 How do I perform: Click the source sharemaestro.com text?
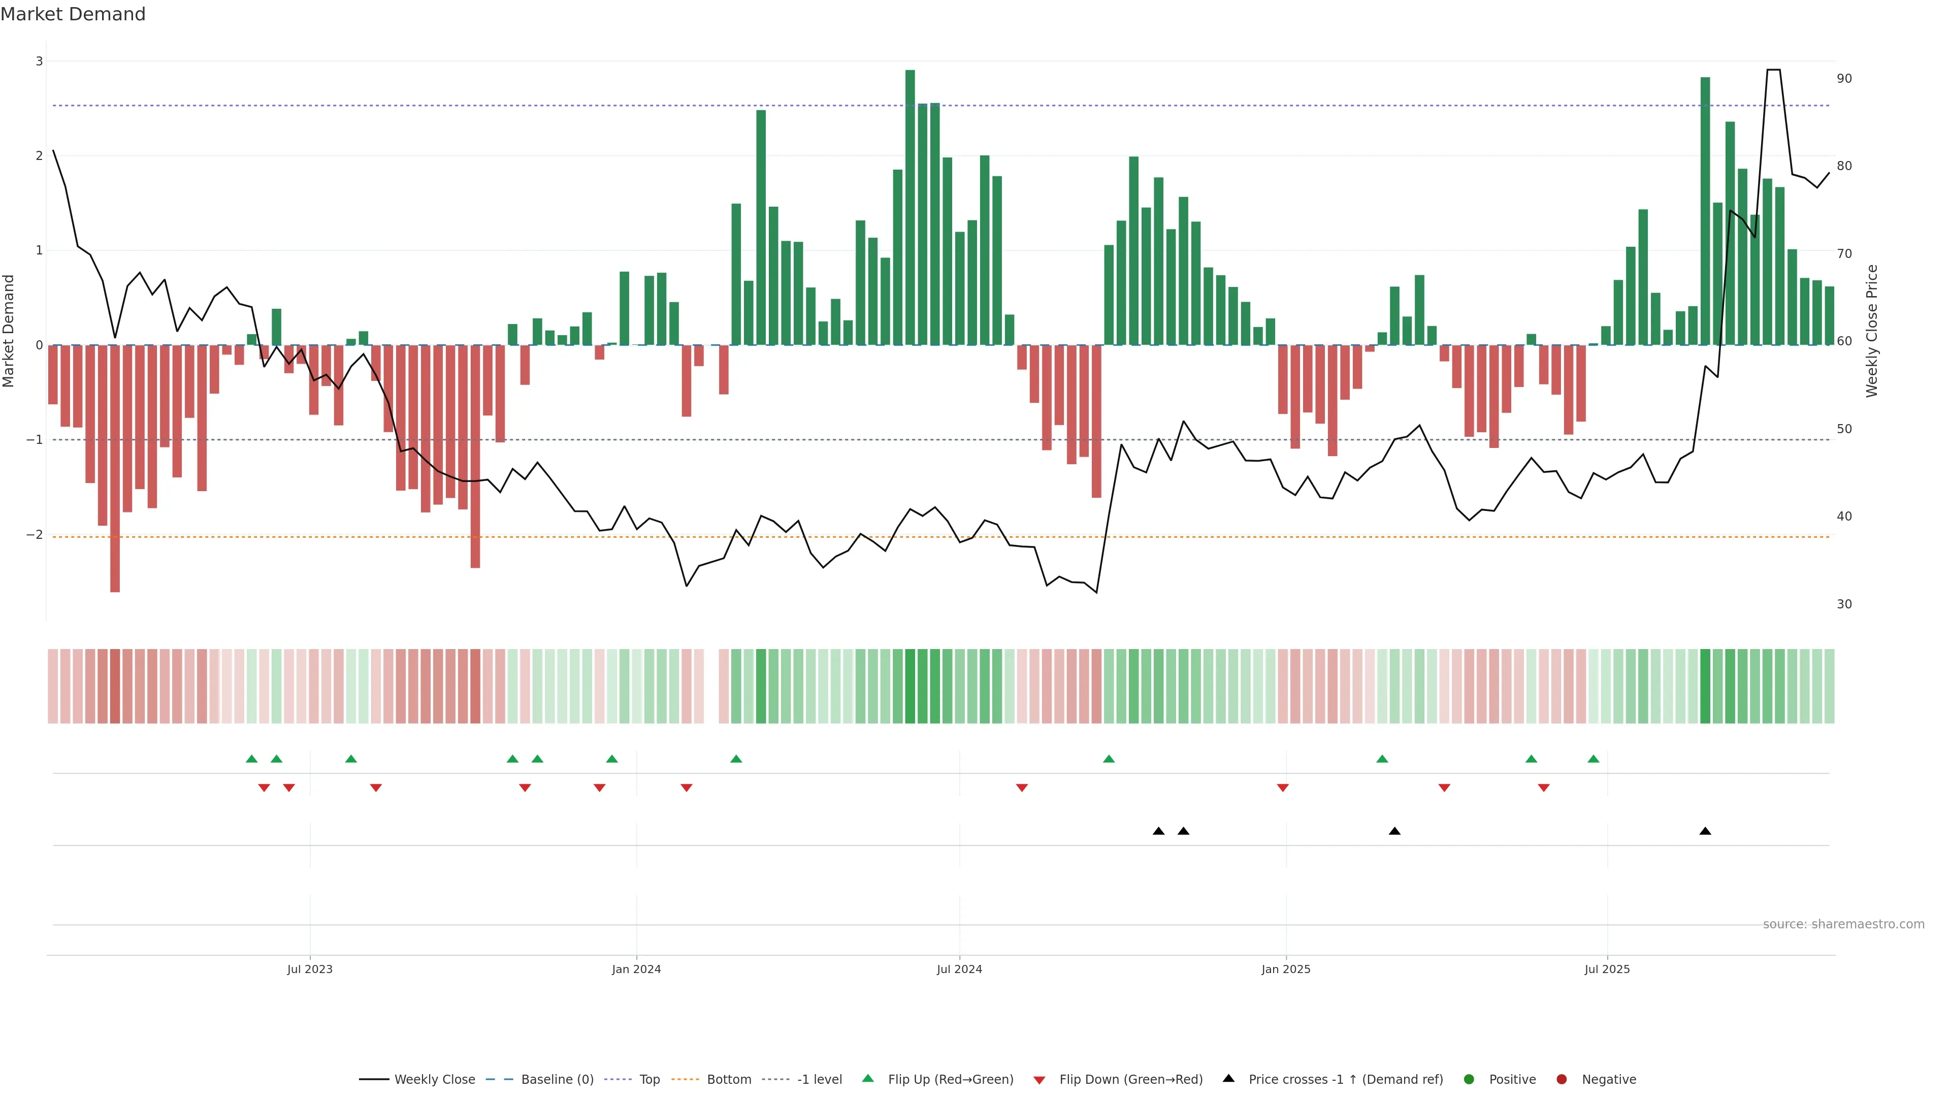coord(1843,924)
